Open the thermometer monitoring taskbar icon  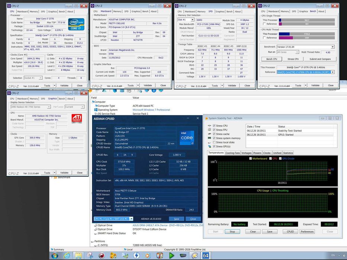coord(160,256)
